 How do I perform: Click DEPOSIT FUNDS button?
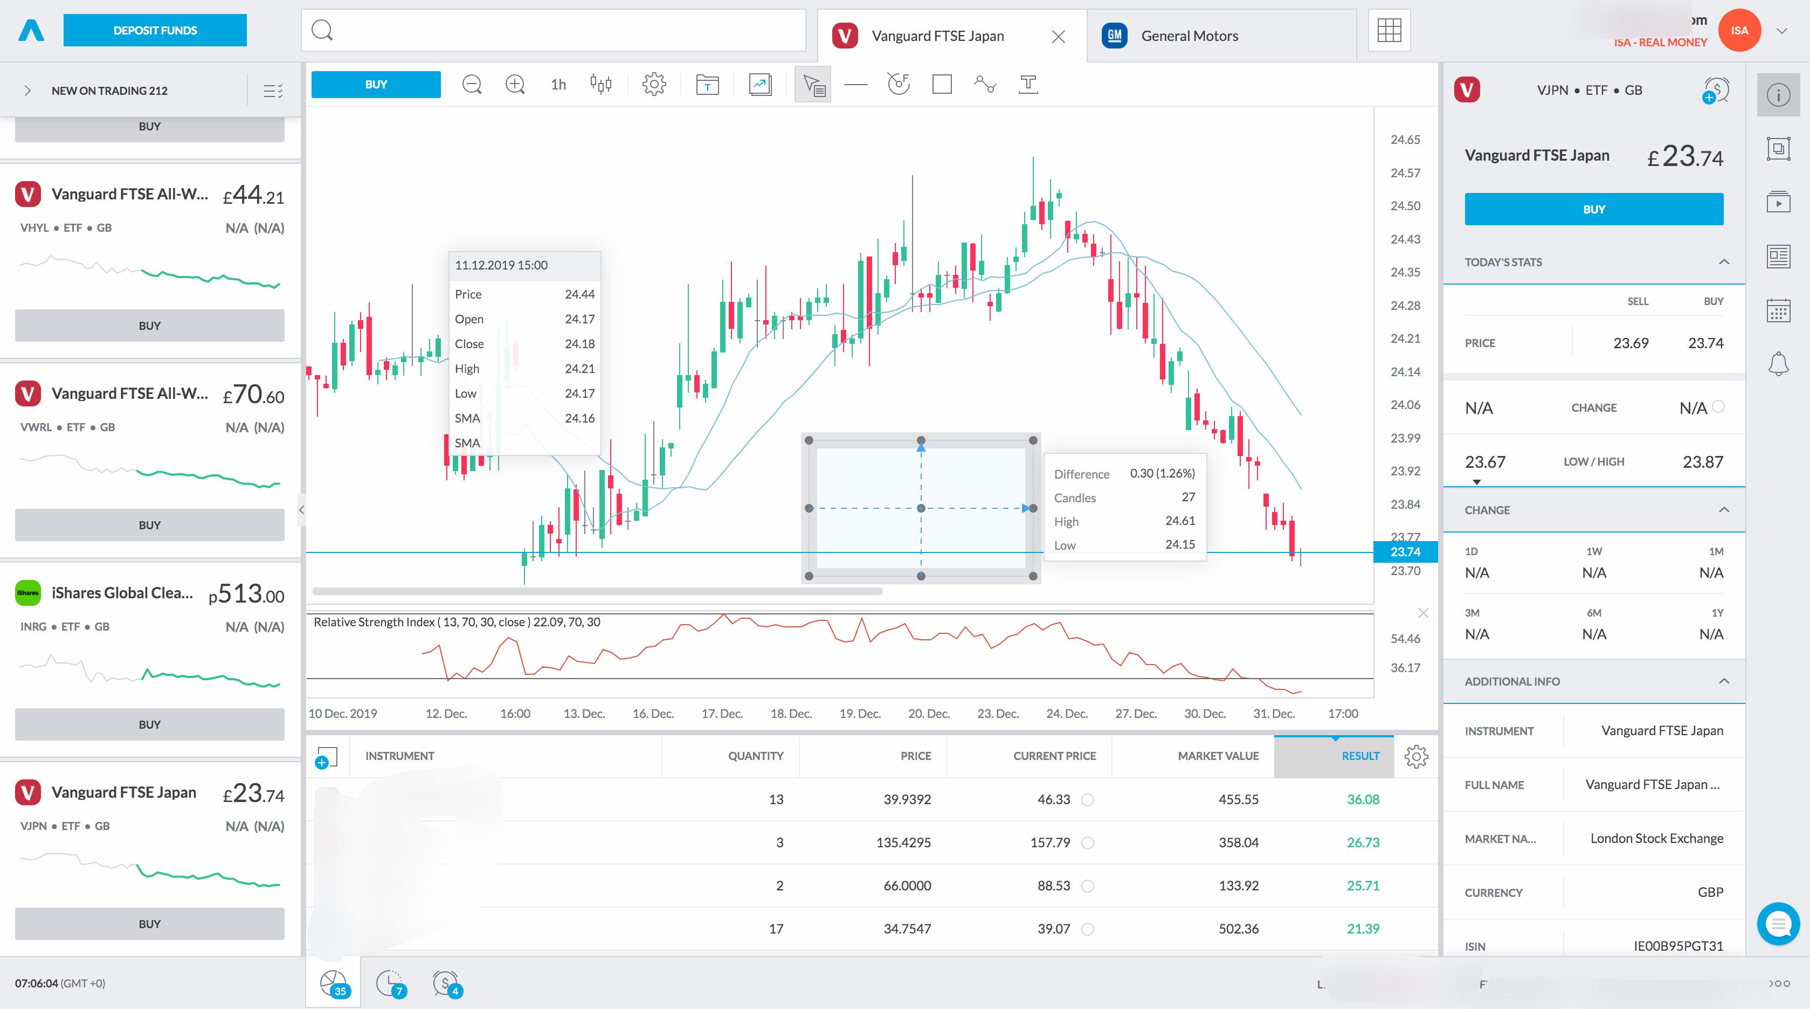pos(155,30)
